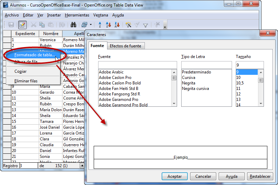The image size is (278, 185).
Task: Expand the toolbar overflow arrow
Action: (165, 25)
